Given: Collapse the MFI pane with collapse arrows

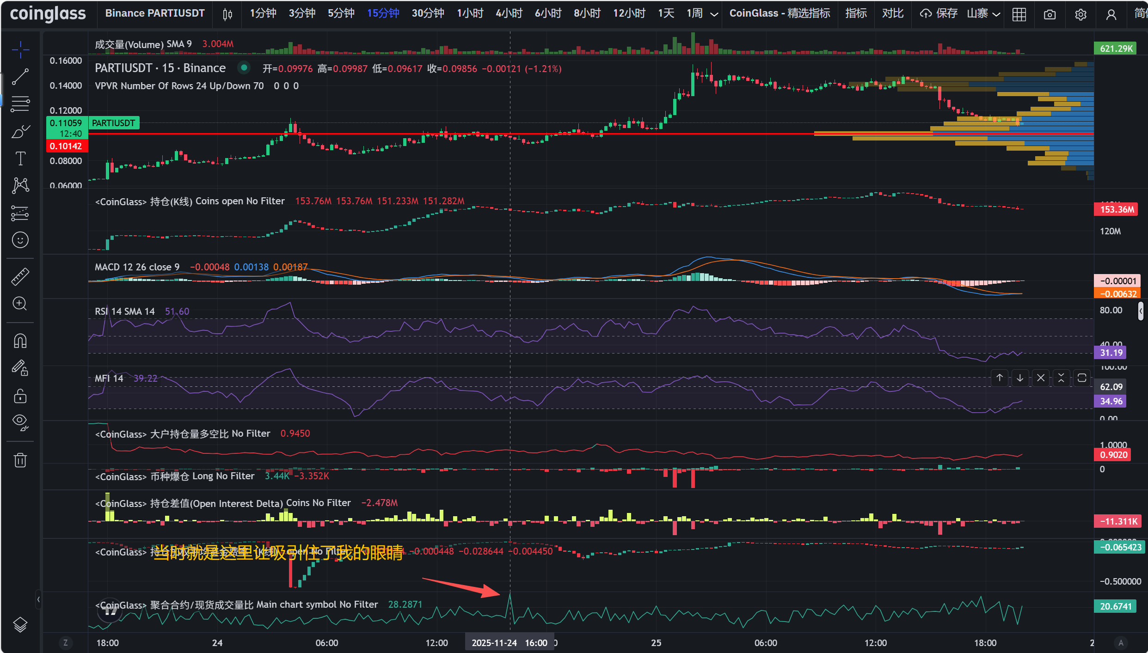Looking at the screenshot, I should (x=1061, y=378).
